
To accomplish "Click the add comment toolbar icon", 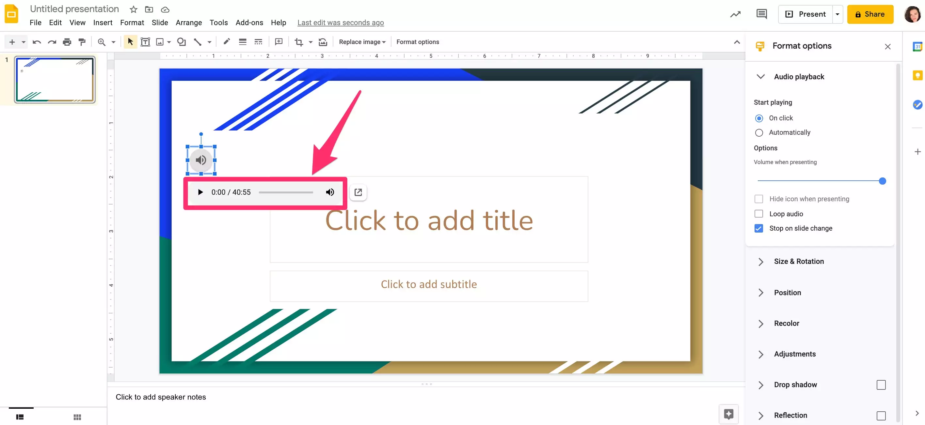I will (279, 42).
